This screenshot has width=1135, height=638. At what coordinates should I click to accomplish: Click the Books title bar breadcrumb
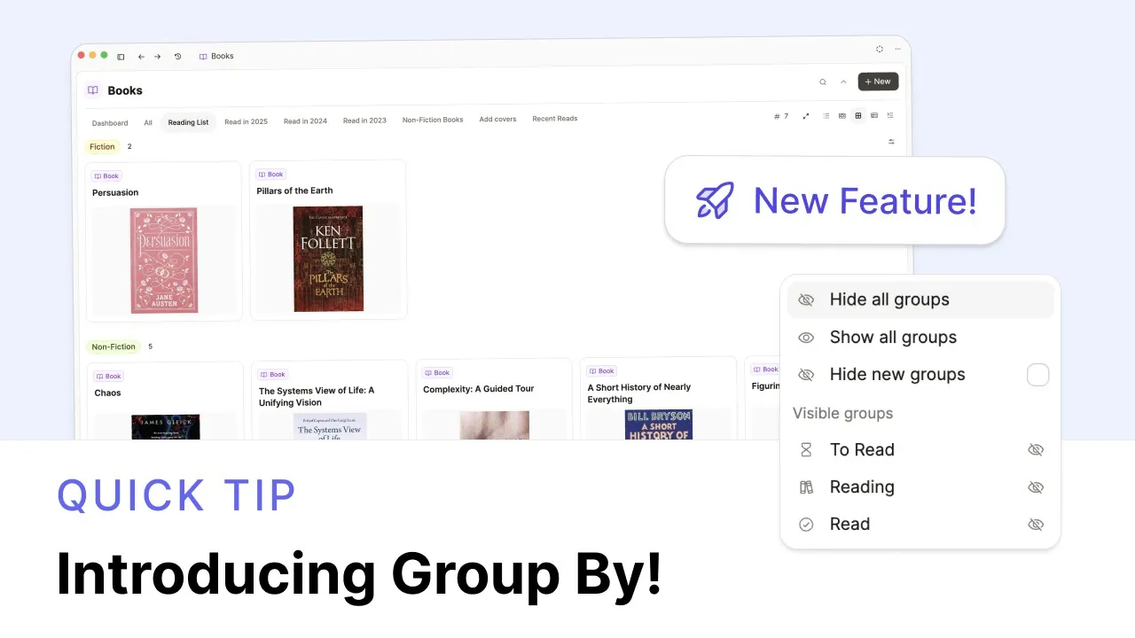(x=216, y=56)
